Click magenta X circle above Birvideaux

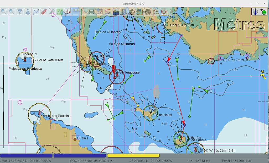pos(25,50)
